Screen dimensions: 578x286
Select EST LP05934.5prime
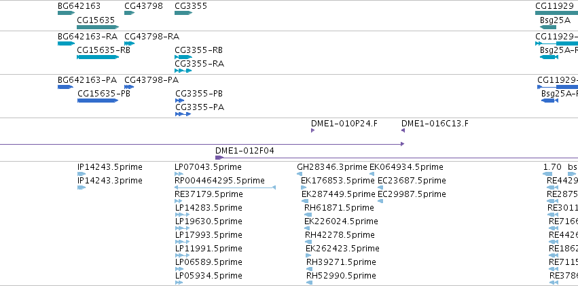click(x=209, y=276)
